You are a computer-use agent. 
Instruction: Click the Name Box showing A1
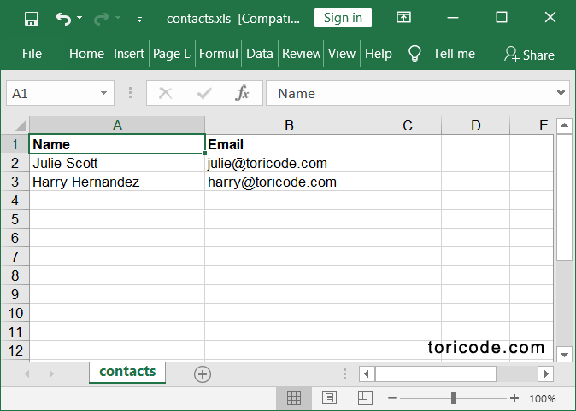pos(55,93)
